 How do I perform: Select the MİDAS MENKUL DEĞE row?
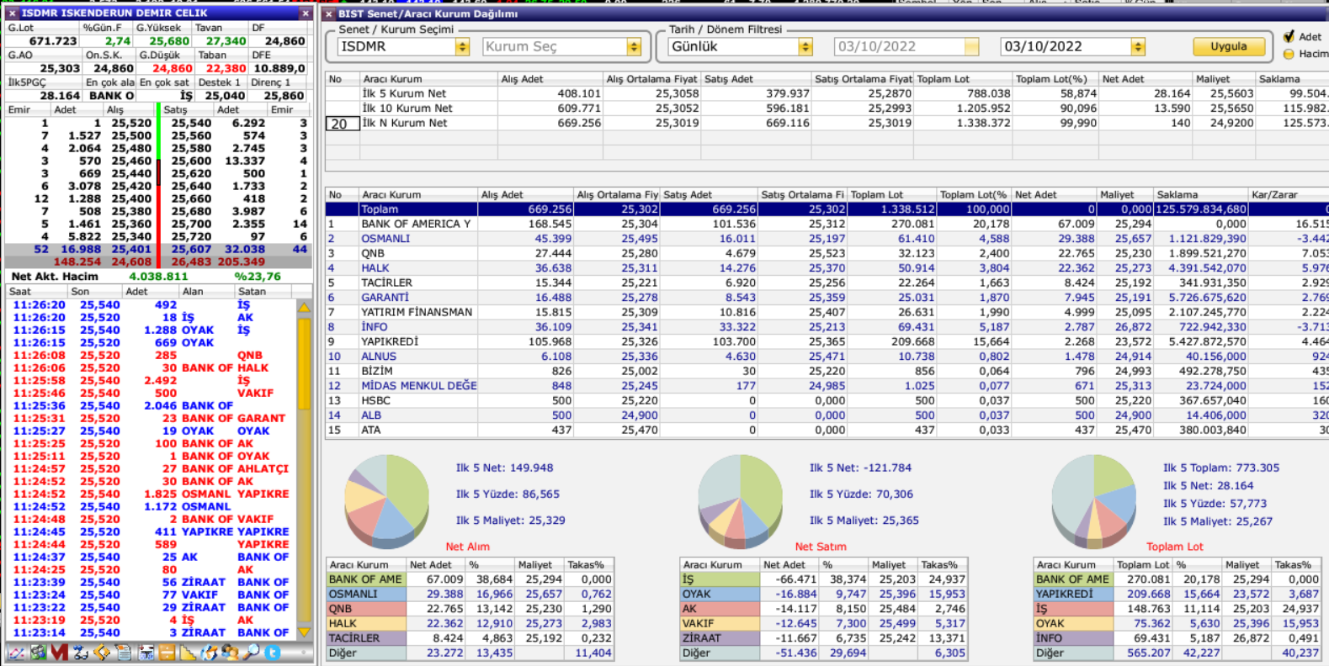pyautogui.click(x=827, y=386)
